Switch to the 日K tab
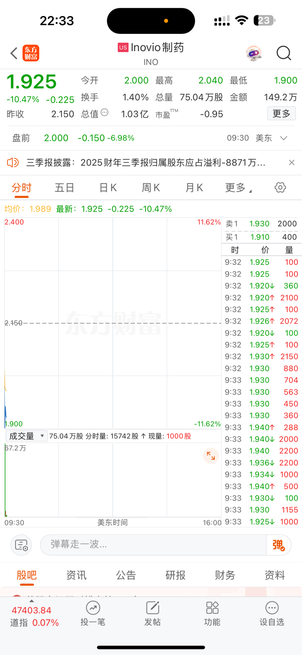 pos(108,188)
